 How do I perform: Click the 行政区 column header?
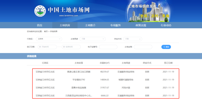click(x=45, y=63)
